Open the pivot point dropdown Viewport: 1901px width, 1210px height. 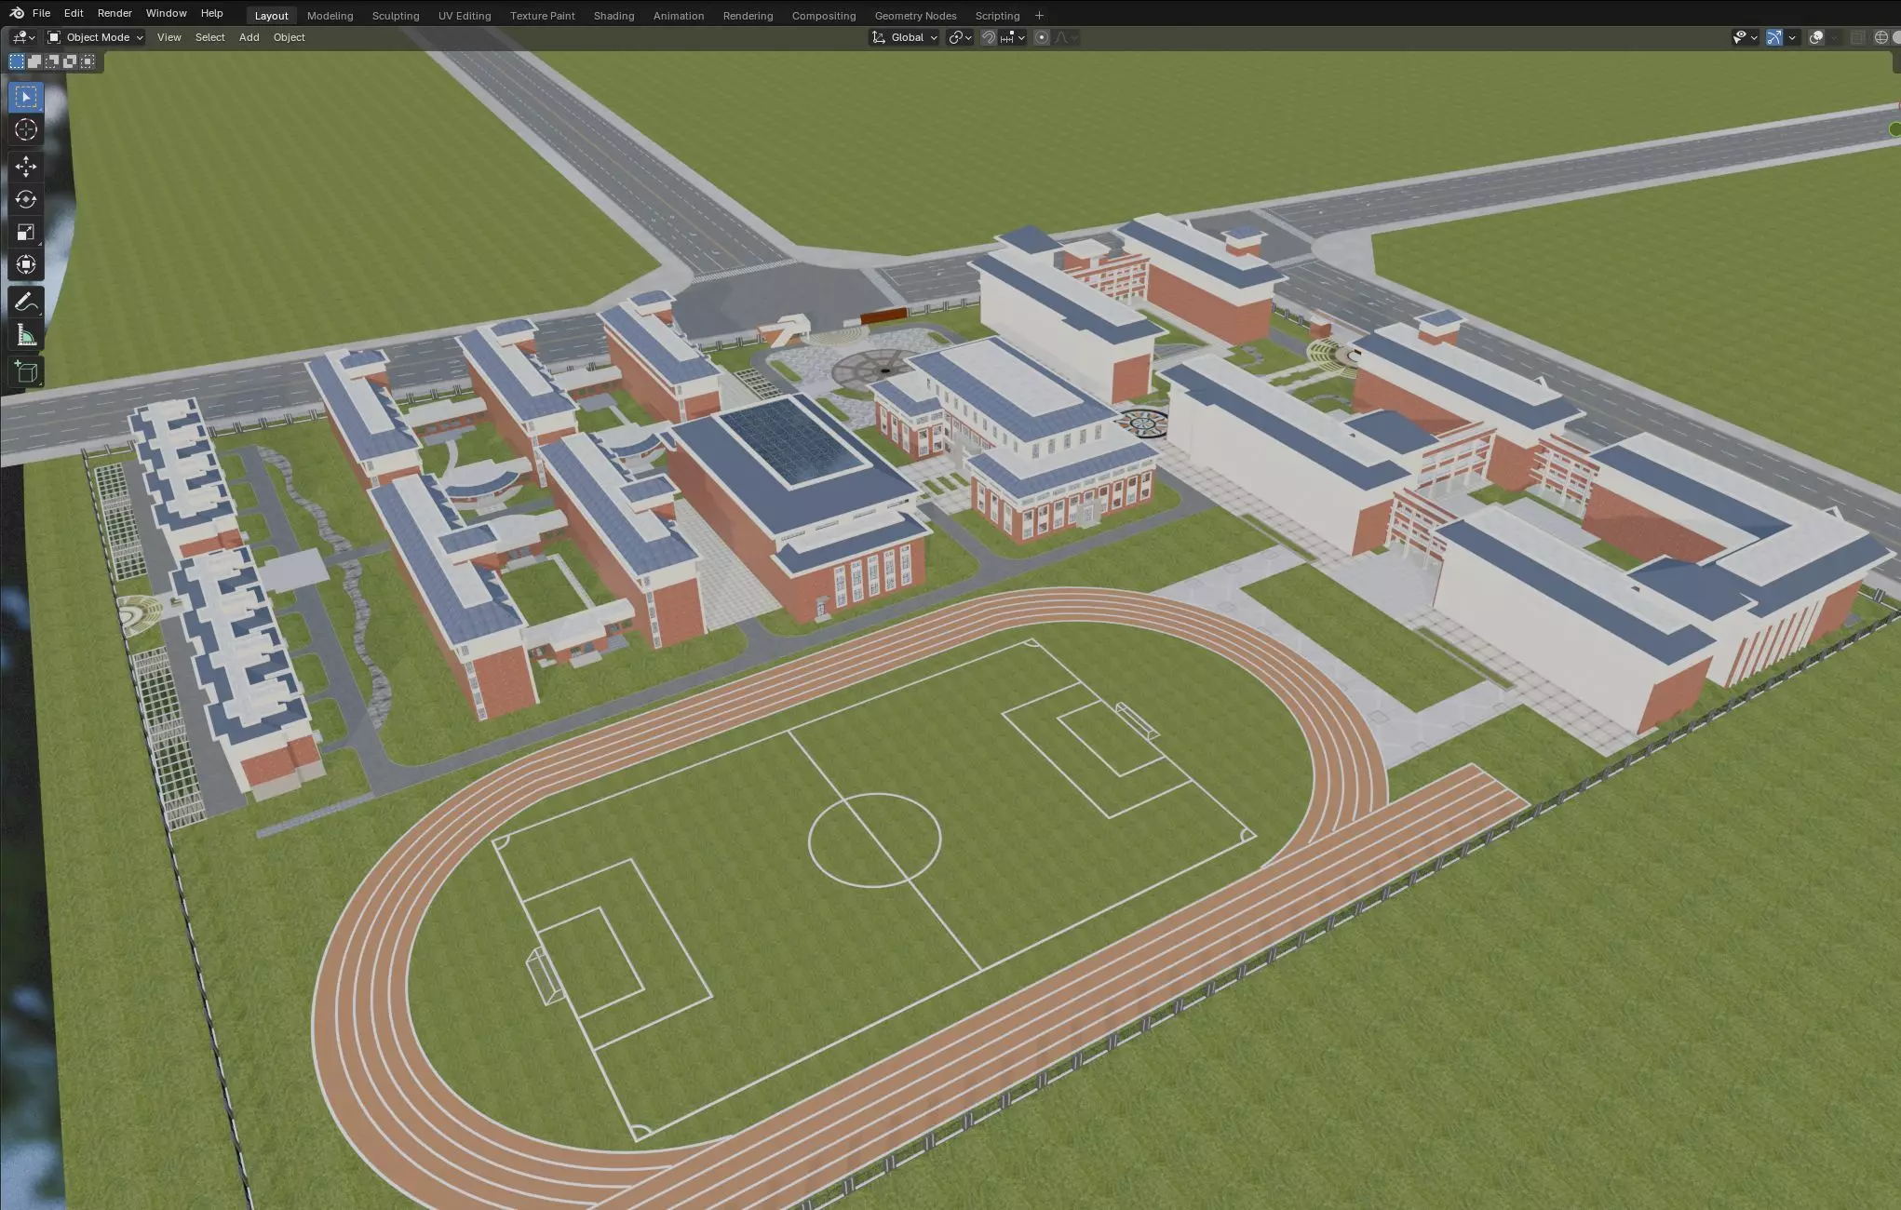pos(960,37)
